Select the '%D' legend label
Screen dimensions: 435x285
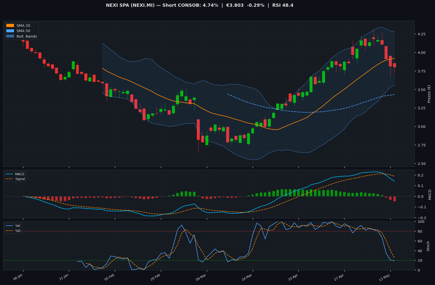coord(18,231)
